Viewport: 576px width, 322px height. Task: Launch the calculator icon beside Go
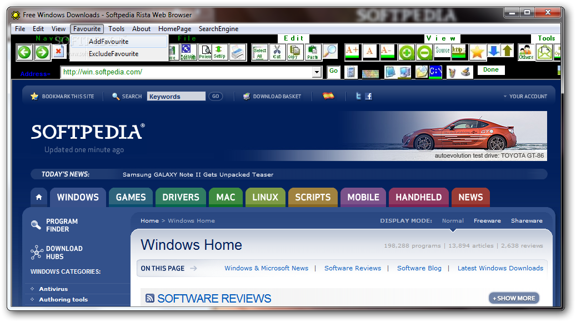pyautogui.click(x=351, y=72)
